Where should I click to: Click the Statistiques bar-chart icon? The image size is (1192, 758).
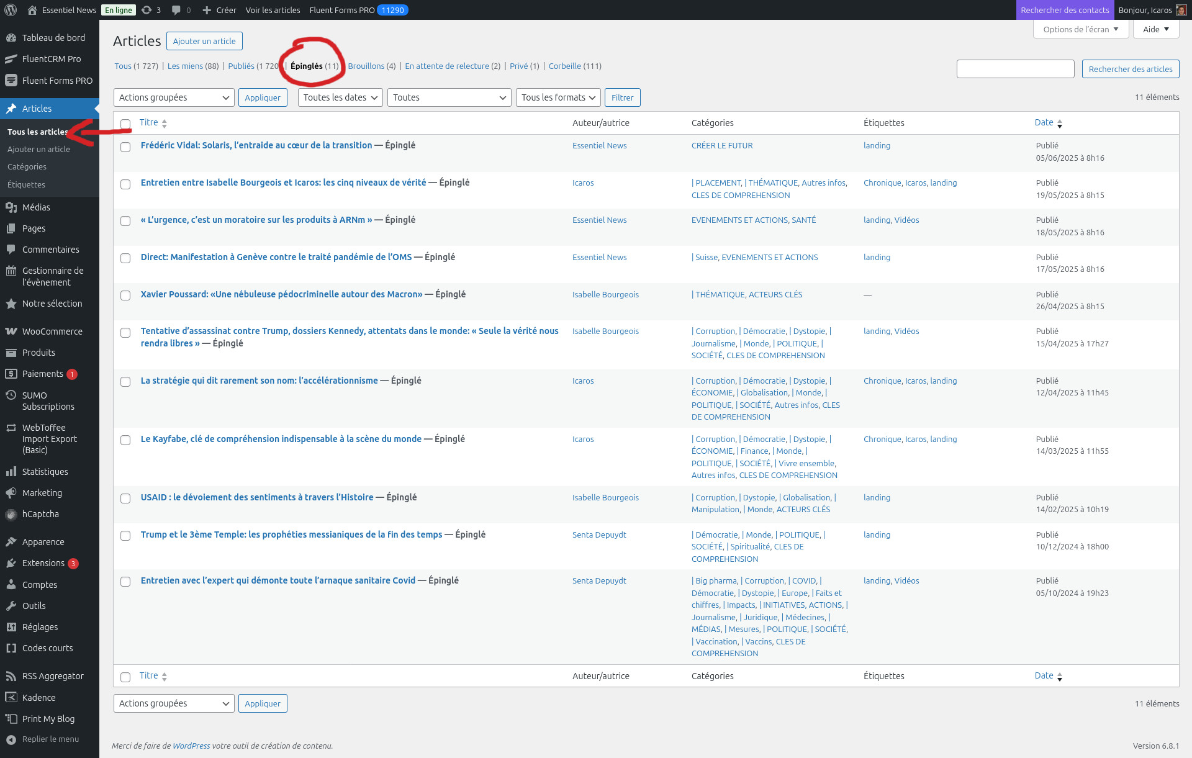click(11, 472)
